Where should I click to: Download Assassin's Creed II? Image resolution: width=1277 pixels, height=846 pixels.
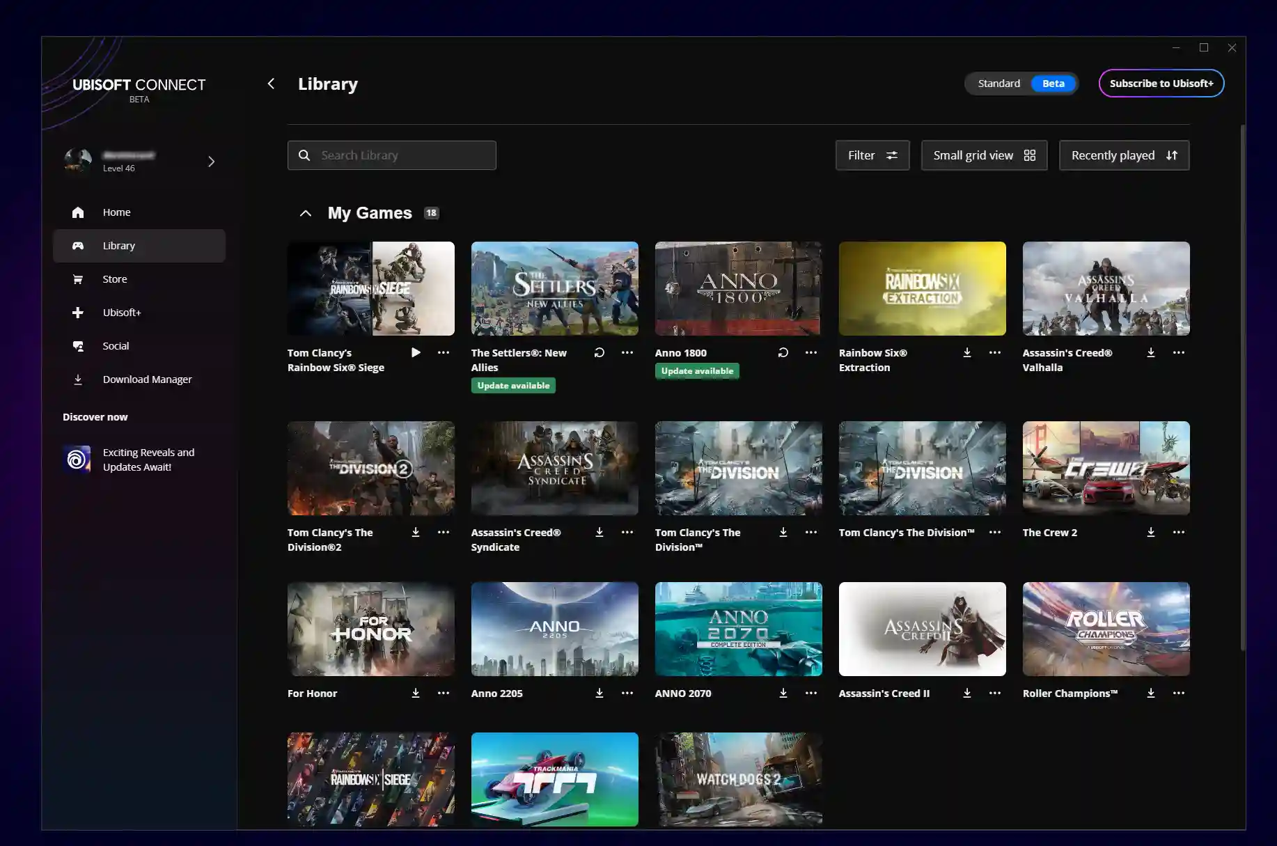pos(966,693)
